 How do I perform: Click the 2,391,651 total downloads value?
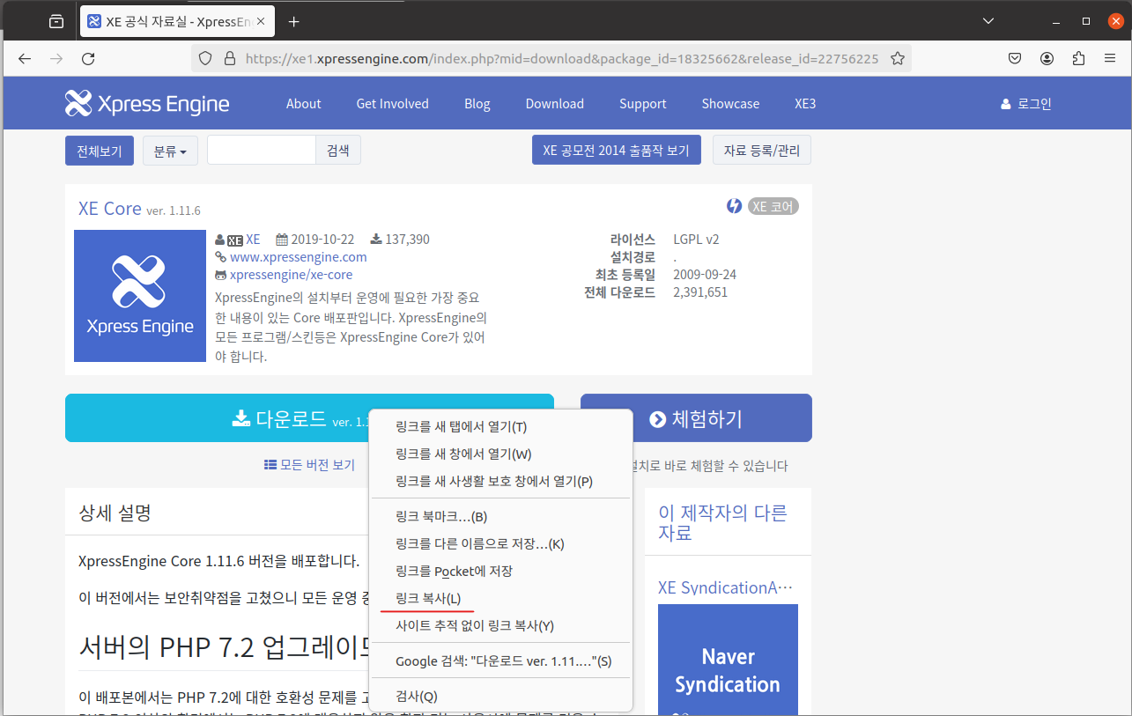700,292
